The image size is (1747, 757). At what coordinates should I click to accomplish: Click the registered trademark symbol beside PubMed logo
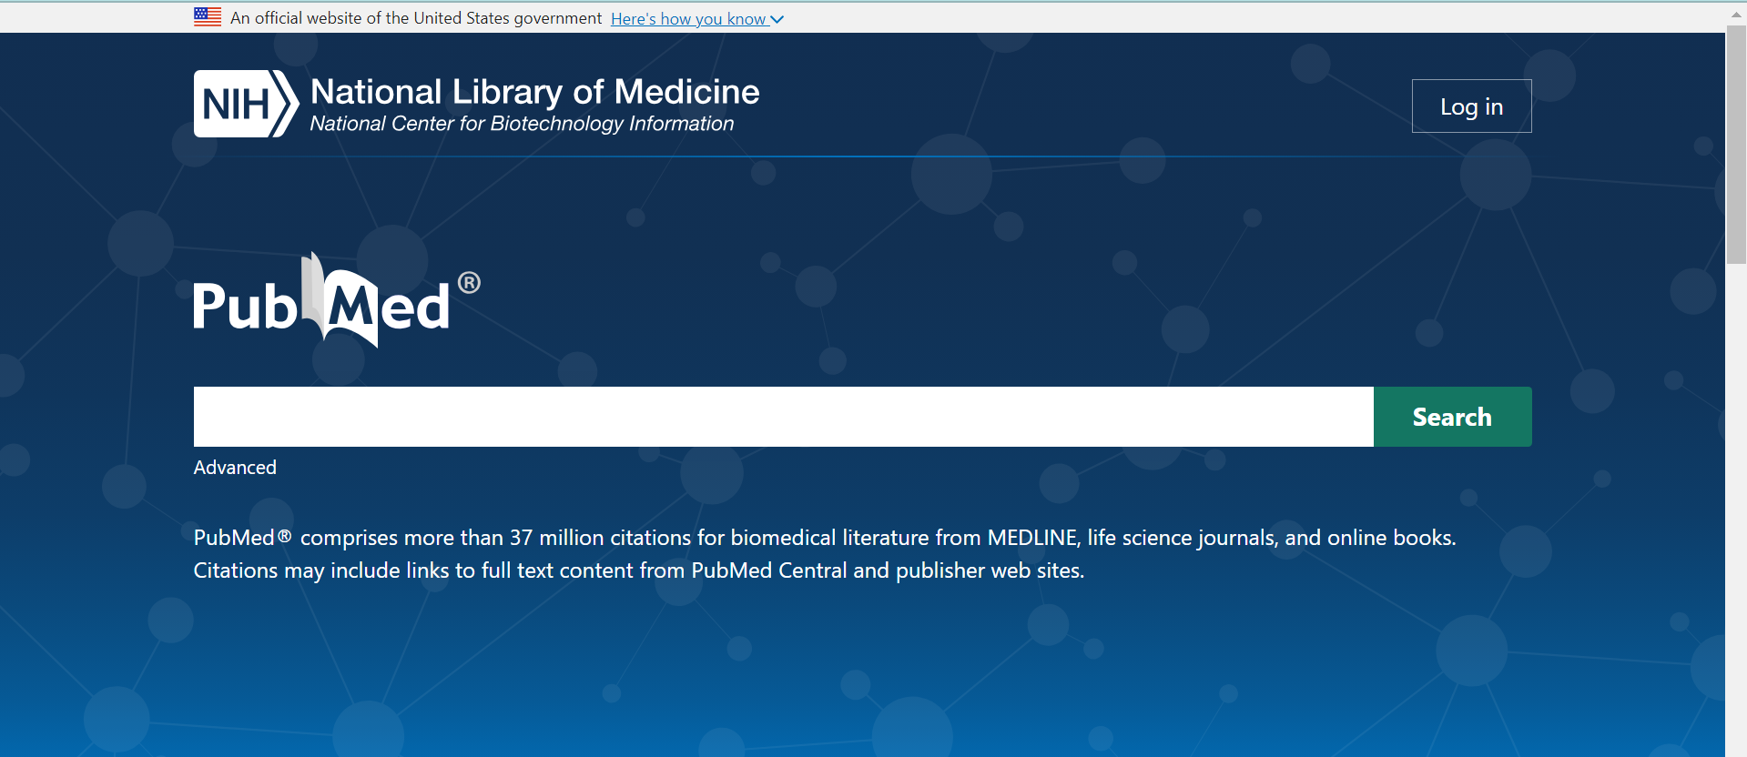pyautogui.click(x=469, y=283)
